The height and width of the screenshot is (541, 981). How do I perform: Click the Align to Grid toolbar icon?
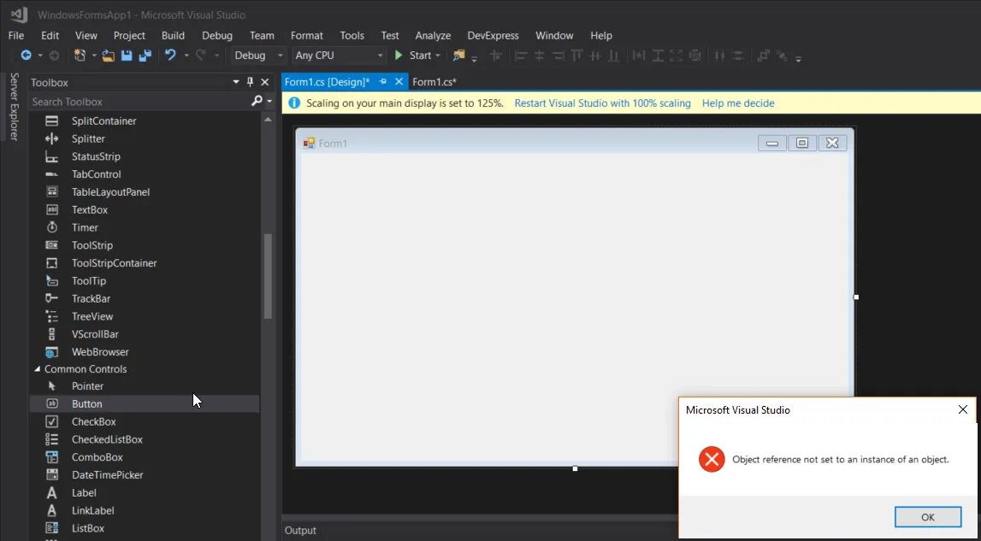click(x=496, y=56)
